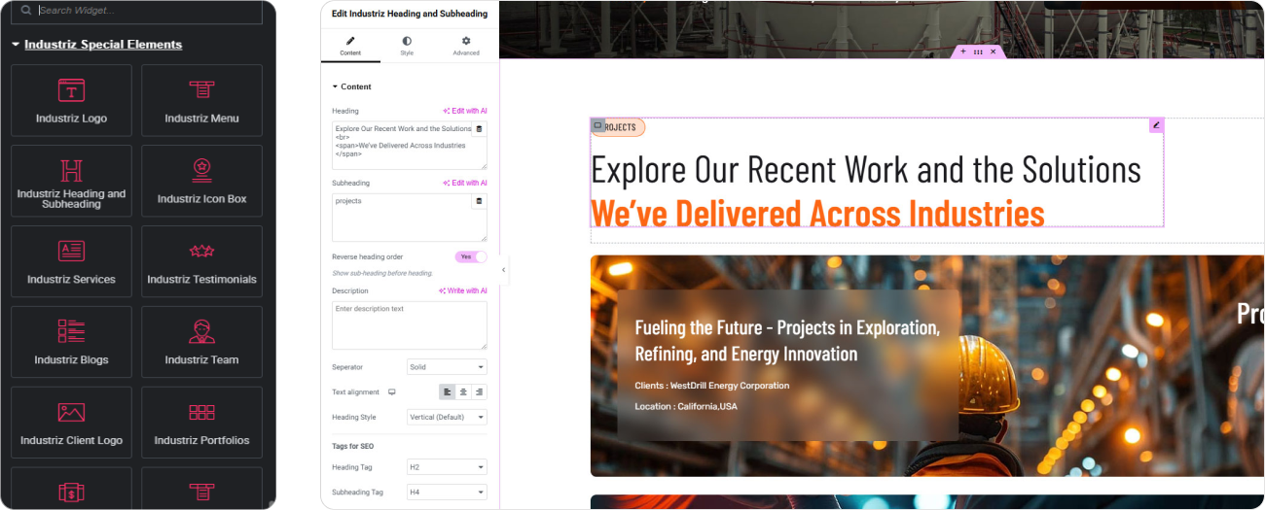The height and width of the screenshot is (510, 1265).
Task: Click the section drag handle dots
Action: click(x=978, y=51)
